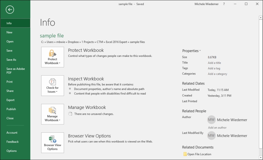
Task: Click the Add a title field
Action: (214, 63)
